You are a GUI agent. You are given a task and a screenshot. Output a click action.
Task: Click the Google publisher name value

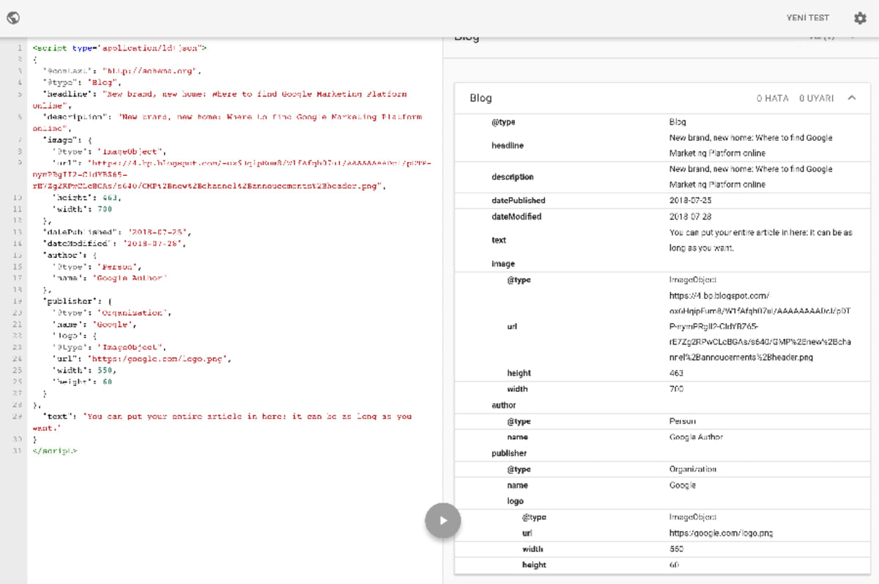[683, 485]
